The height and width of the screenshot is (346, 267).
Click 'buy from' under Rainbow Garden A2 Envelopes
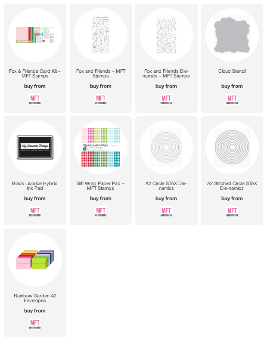tap(35, 311)
